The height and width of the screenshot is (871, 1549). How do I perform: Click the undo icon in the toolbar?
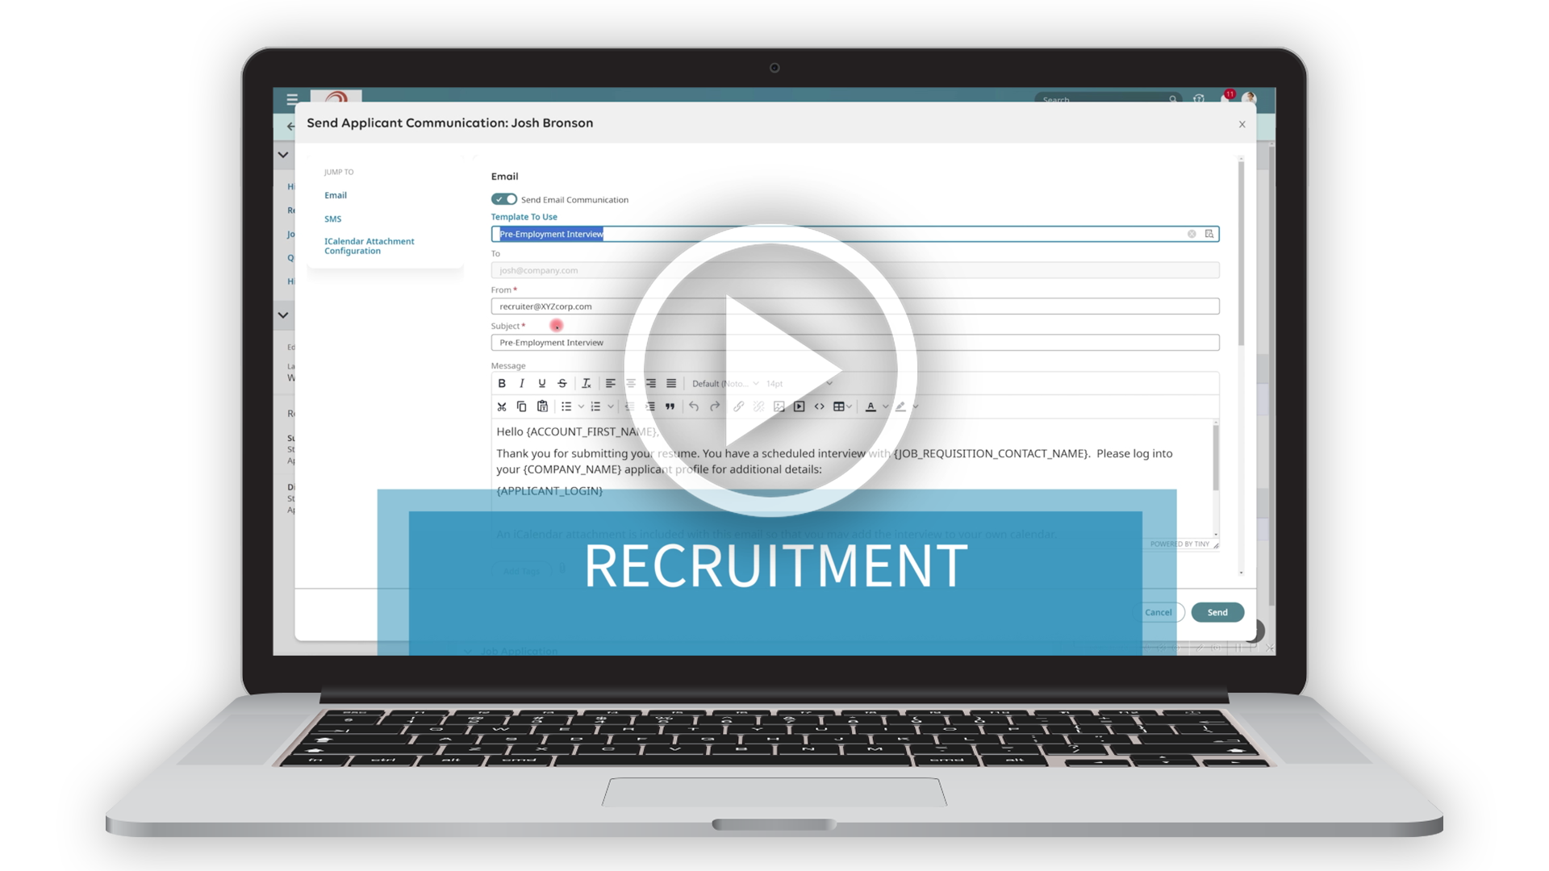pos(692,406)
